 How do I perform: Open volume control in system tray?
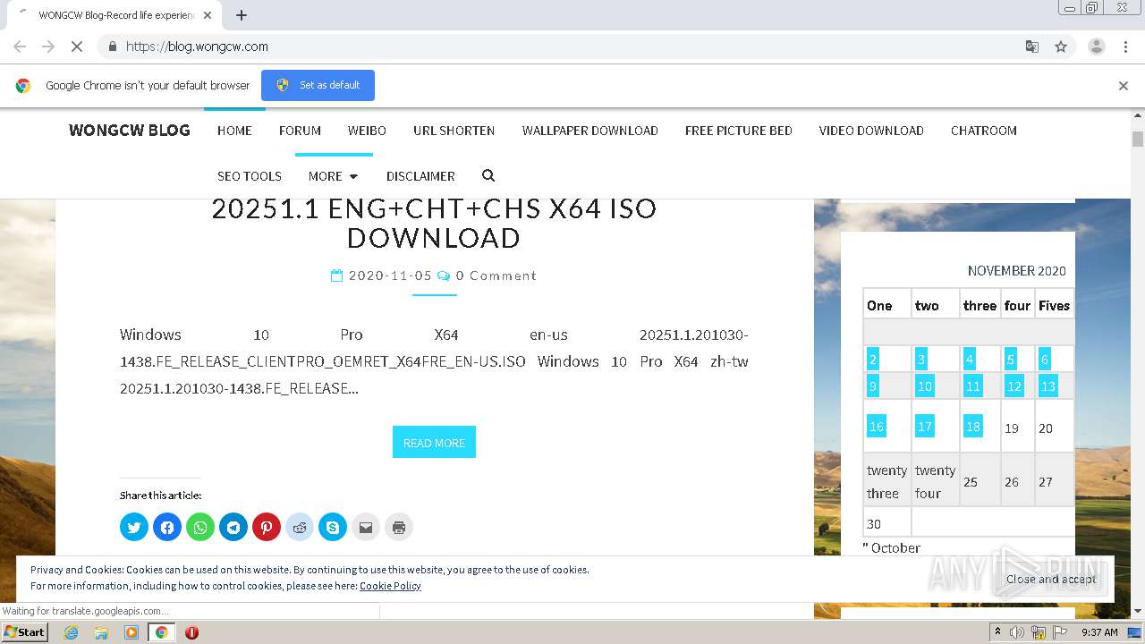tap(1017, 632)
